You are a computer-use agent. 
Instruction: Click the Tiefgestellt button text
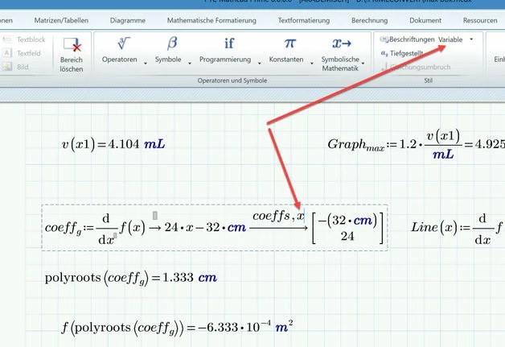(406, 53)
